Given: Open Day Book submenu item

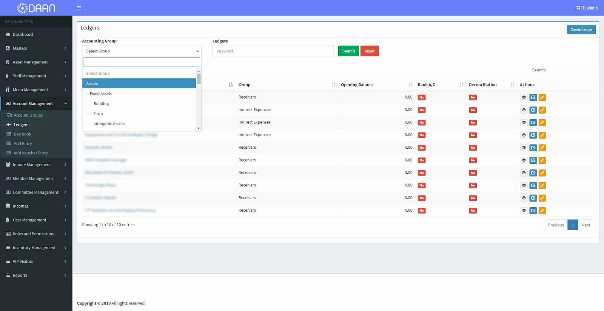Looking at the screenshot, I should click(22, 134).
